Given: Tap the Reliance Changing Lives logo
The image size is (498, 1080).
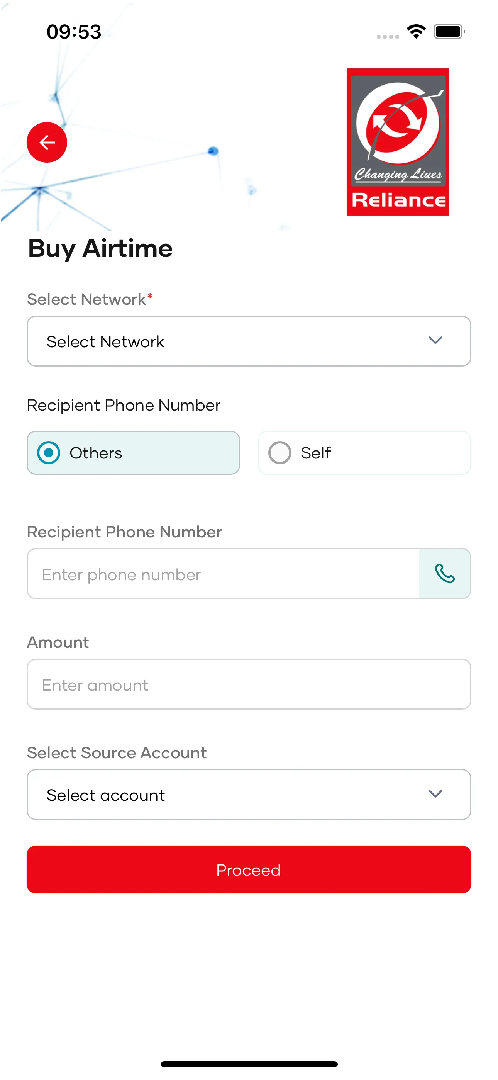Looking at the screenshot, I should click(x=397, y=142).
